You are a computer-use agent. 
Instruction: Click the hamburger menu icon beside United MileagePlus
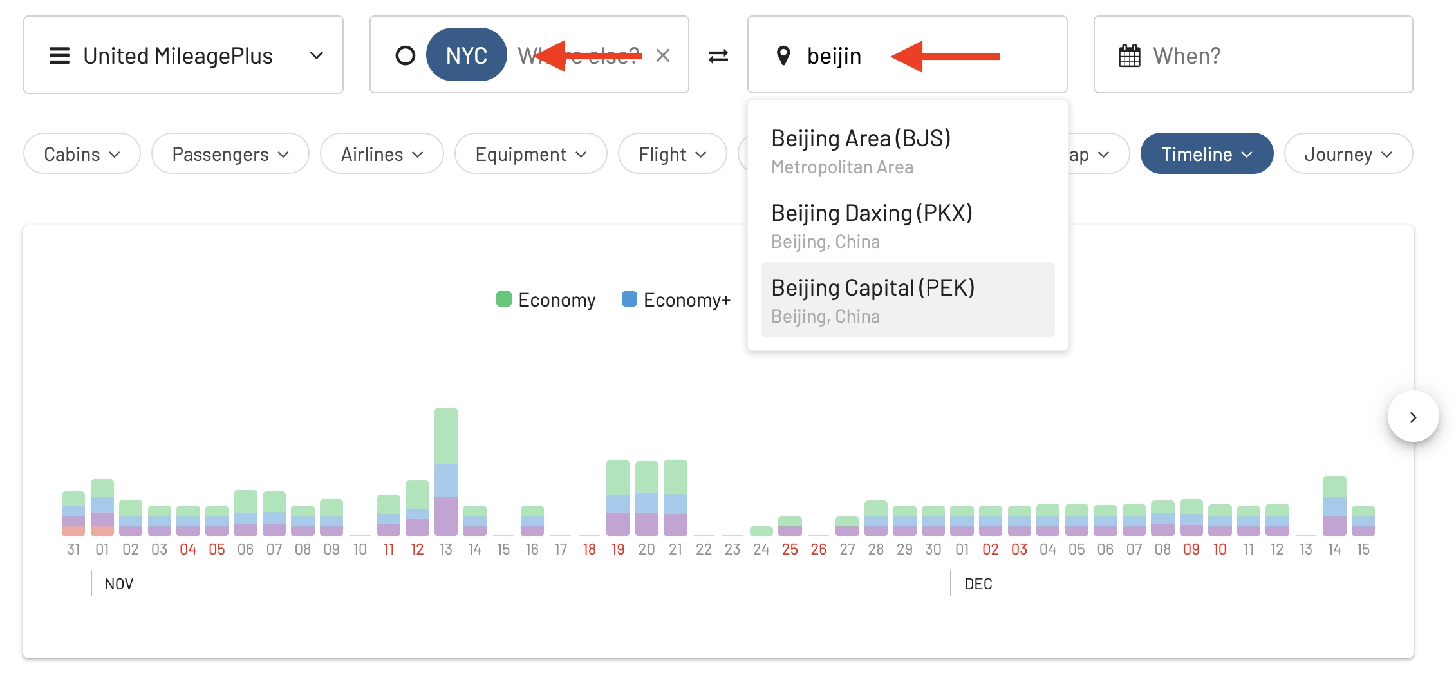[x=59, y=56]
